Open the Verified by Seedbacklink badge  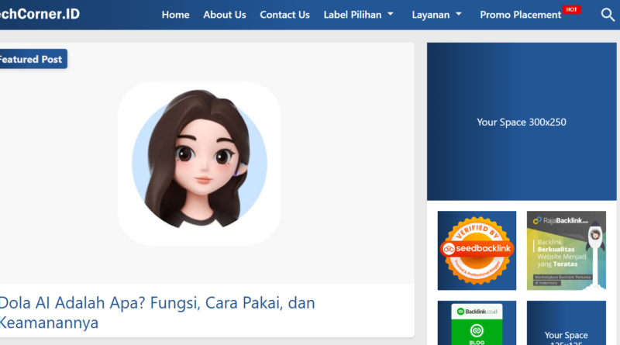[x=477, y=250]
